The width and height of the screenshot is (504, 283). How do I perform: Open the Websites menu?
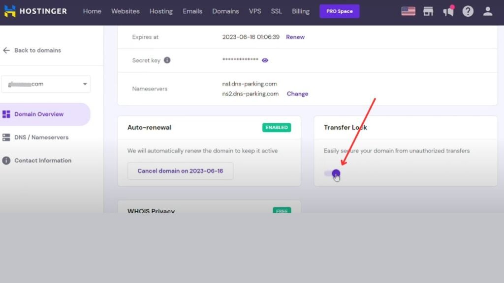tap(126, 11)
